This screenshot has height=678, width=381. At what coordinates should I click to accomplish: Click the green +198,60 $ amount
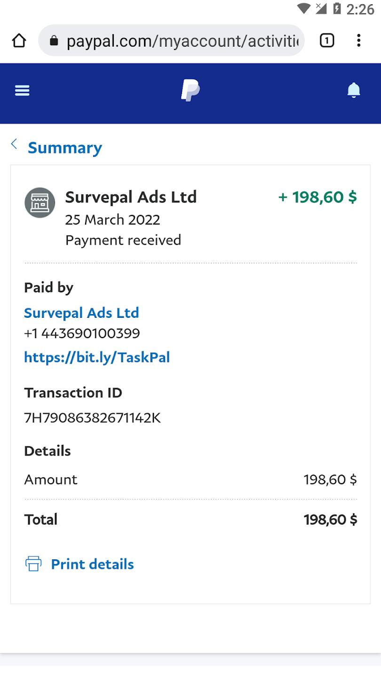[x=317, y=197]
